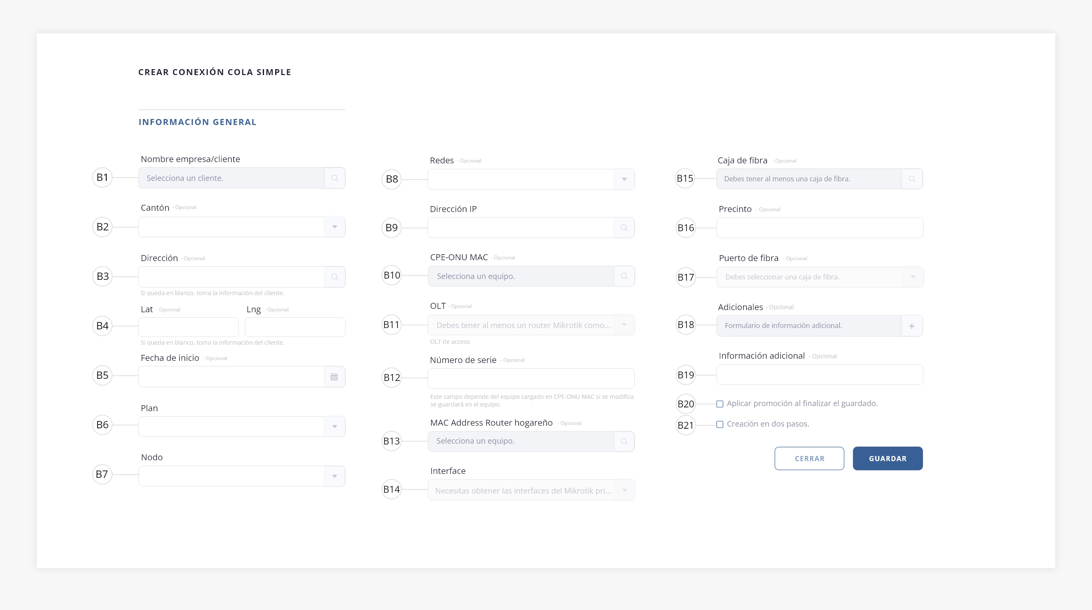This screenshot has height=610, width=1092.
Task: Open the Plan dropdown arrow
Action: pos(335,427)
